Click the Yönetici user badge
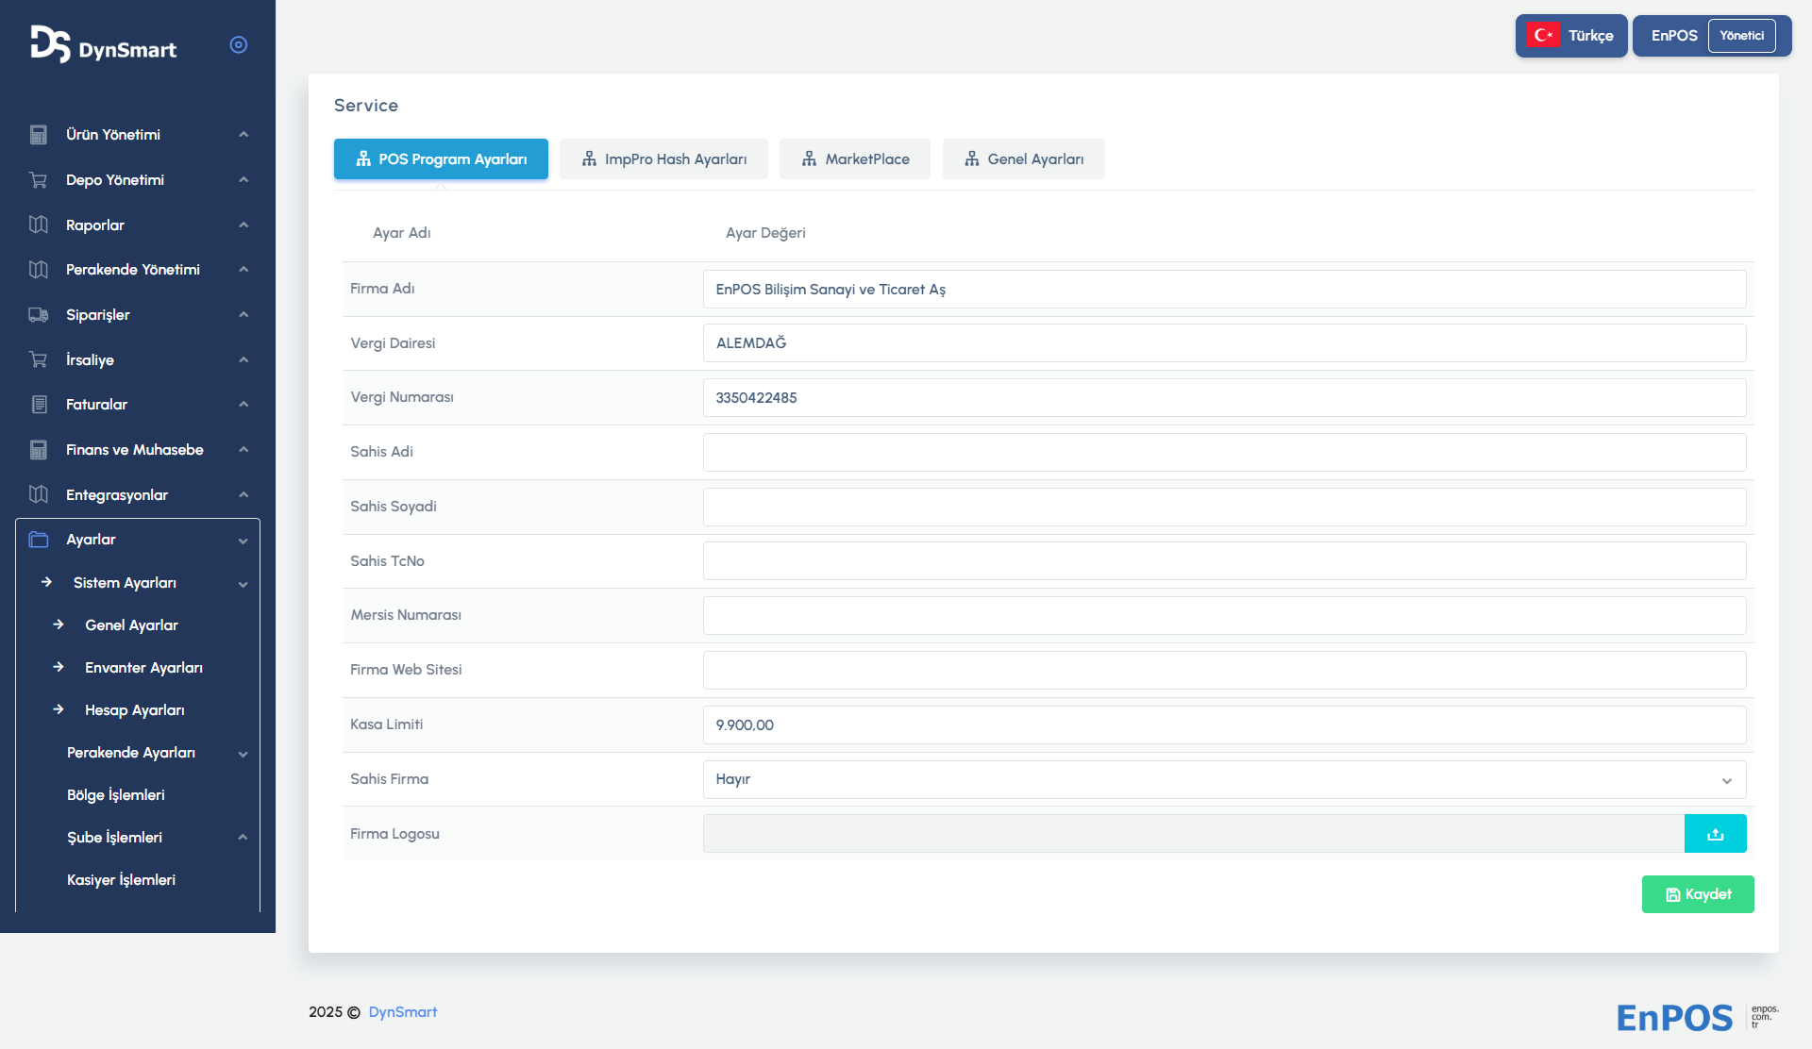Viewport: 1812px width, 1049px height. click(x=1741, y=36)
